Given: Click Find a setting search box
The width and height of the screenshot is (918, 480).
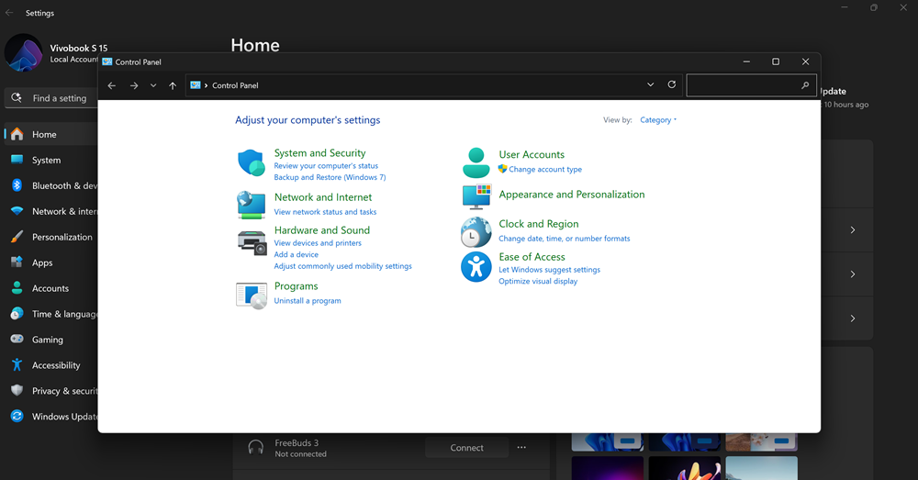Looking at the screenshot, I should point(51,98).
